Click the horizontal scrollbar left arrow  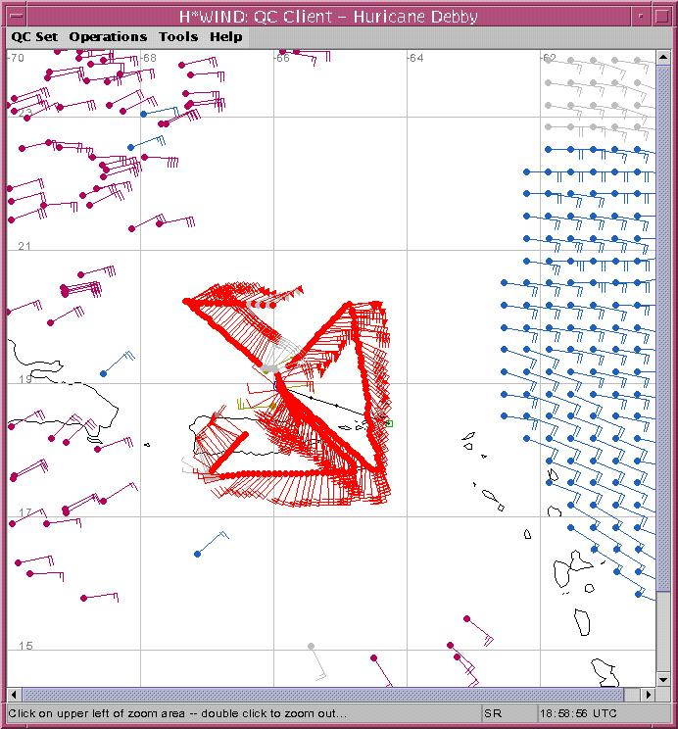pos(14,695)
